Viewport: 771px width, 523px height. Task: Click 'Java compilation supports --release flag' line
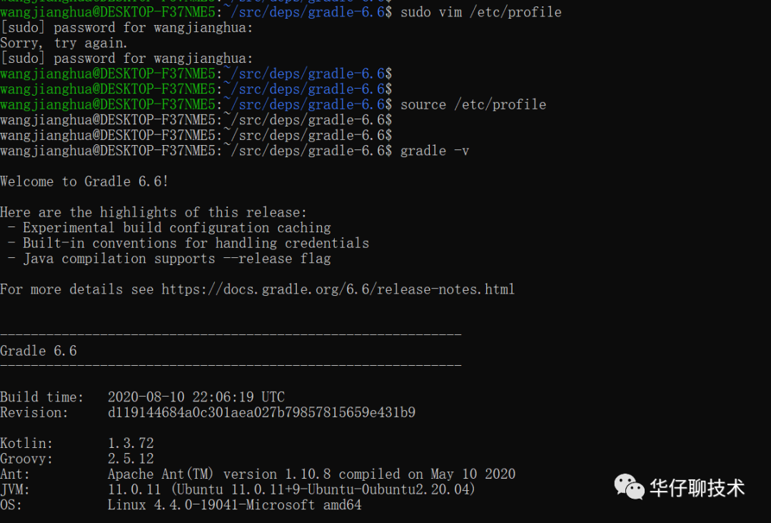coord(176,259)
